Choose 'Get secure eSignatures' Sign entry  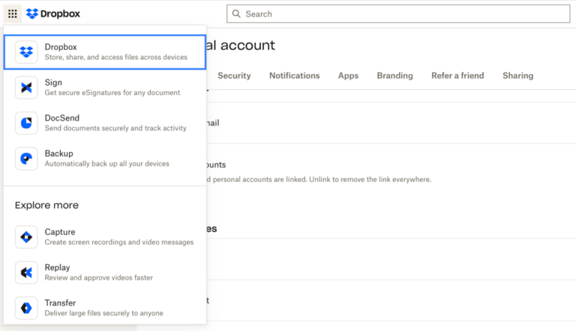point(112,88)
